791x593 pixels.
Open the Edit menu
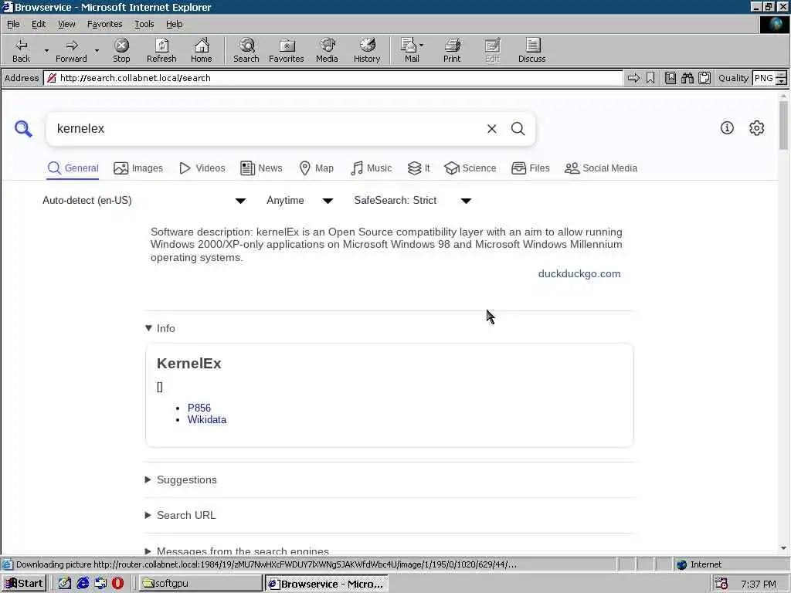tap(39, 24)
